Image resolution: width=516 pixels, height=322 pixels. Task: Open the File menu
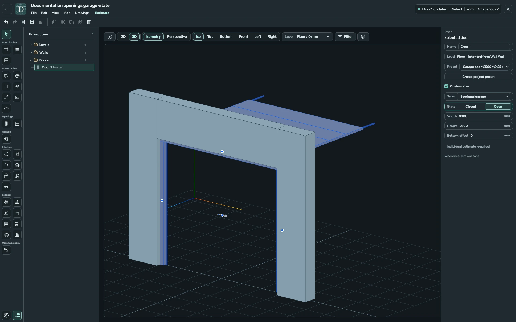click(34, 13)
